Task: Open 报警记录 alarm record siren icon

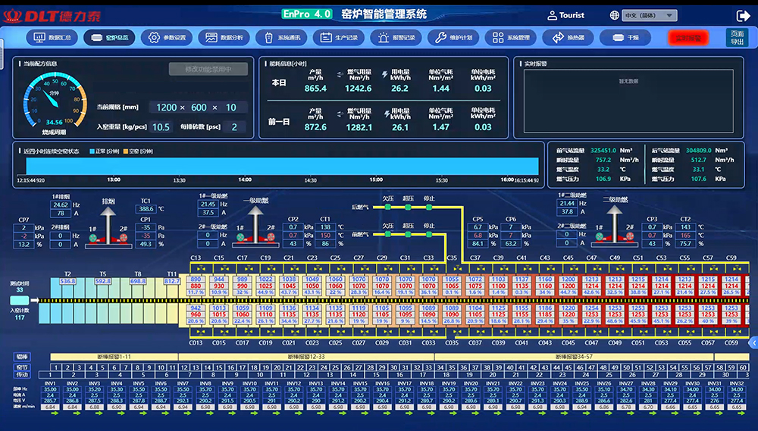Action: 384,38
